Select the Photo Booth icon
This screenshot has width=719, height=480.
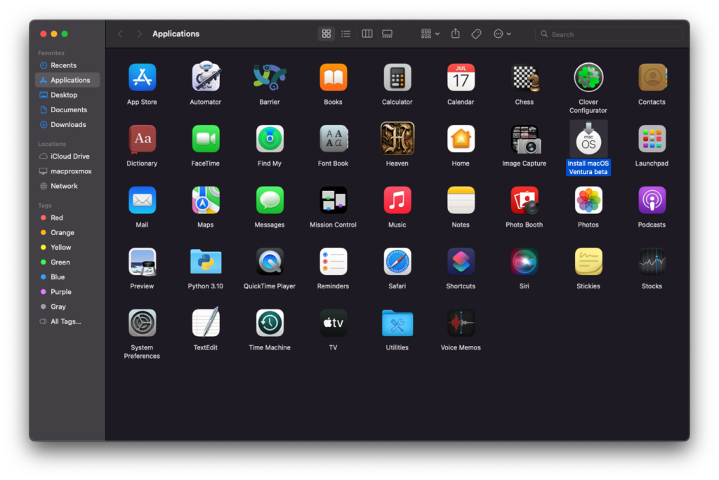tap(525, 200)
